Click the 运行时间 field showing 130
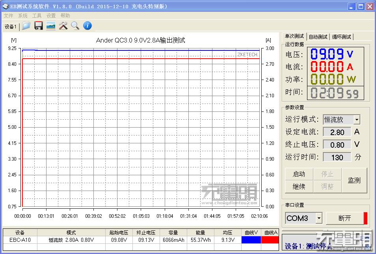Screen dimensions: 376x254 (x=337, y=157)
